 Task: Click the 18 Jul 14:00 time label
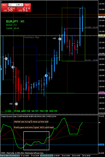(x=76, y=156)
